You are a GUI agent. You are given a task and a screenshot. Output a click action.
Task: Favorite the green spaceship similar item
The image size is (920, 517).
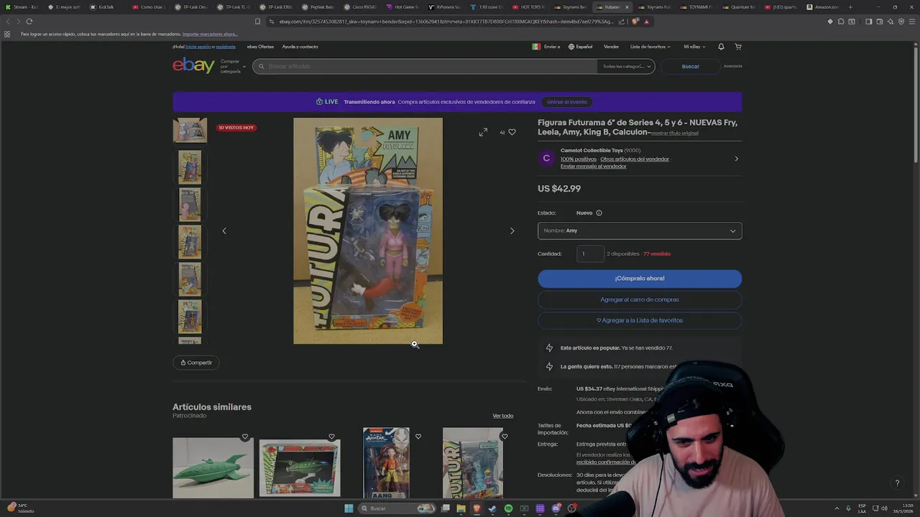245,437
